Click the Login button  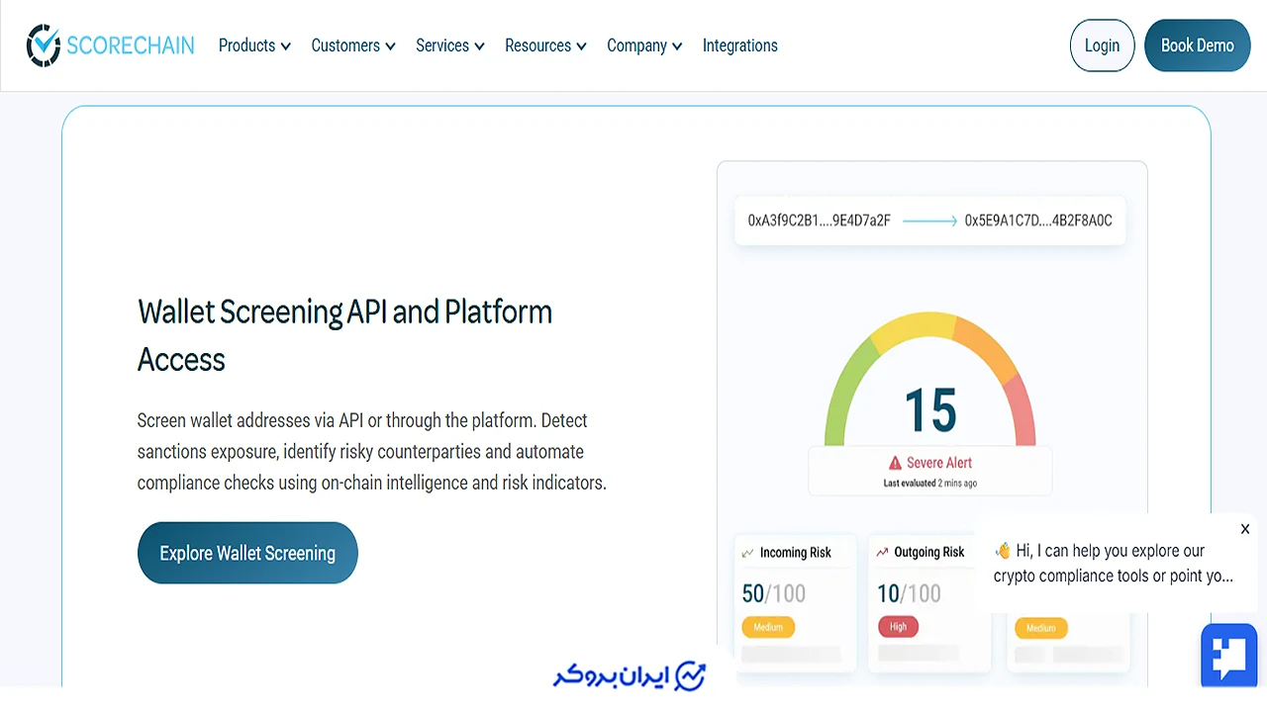tap(1102, 45)
